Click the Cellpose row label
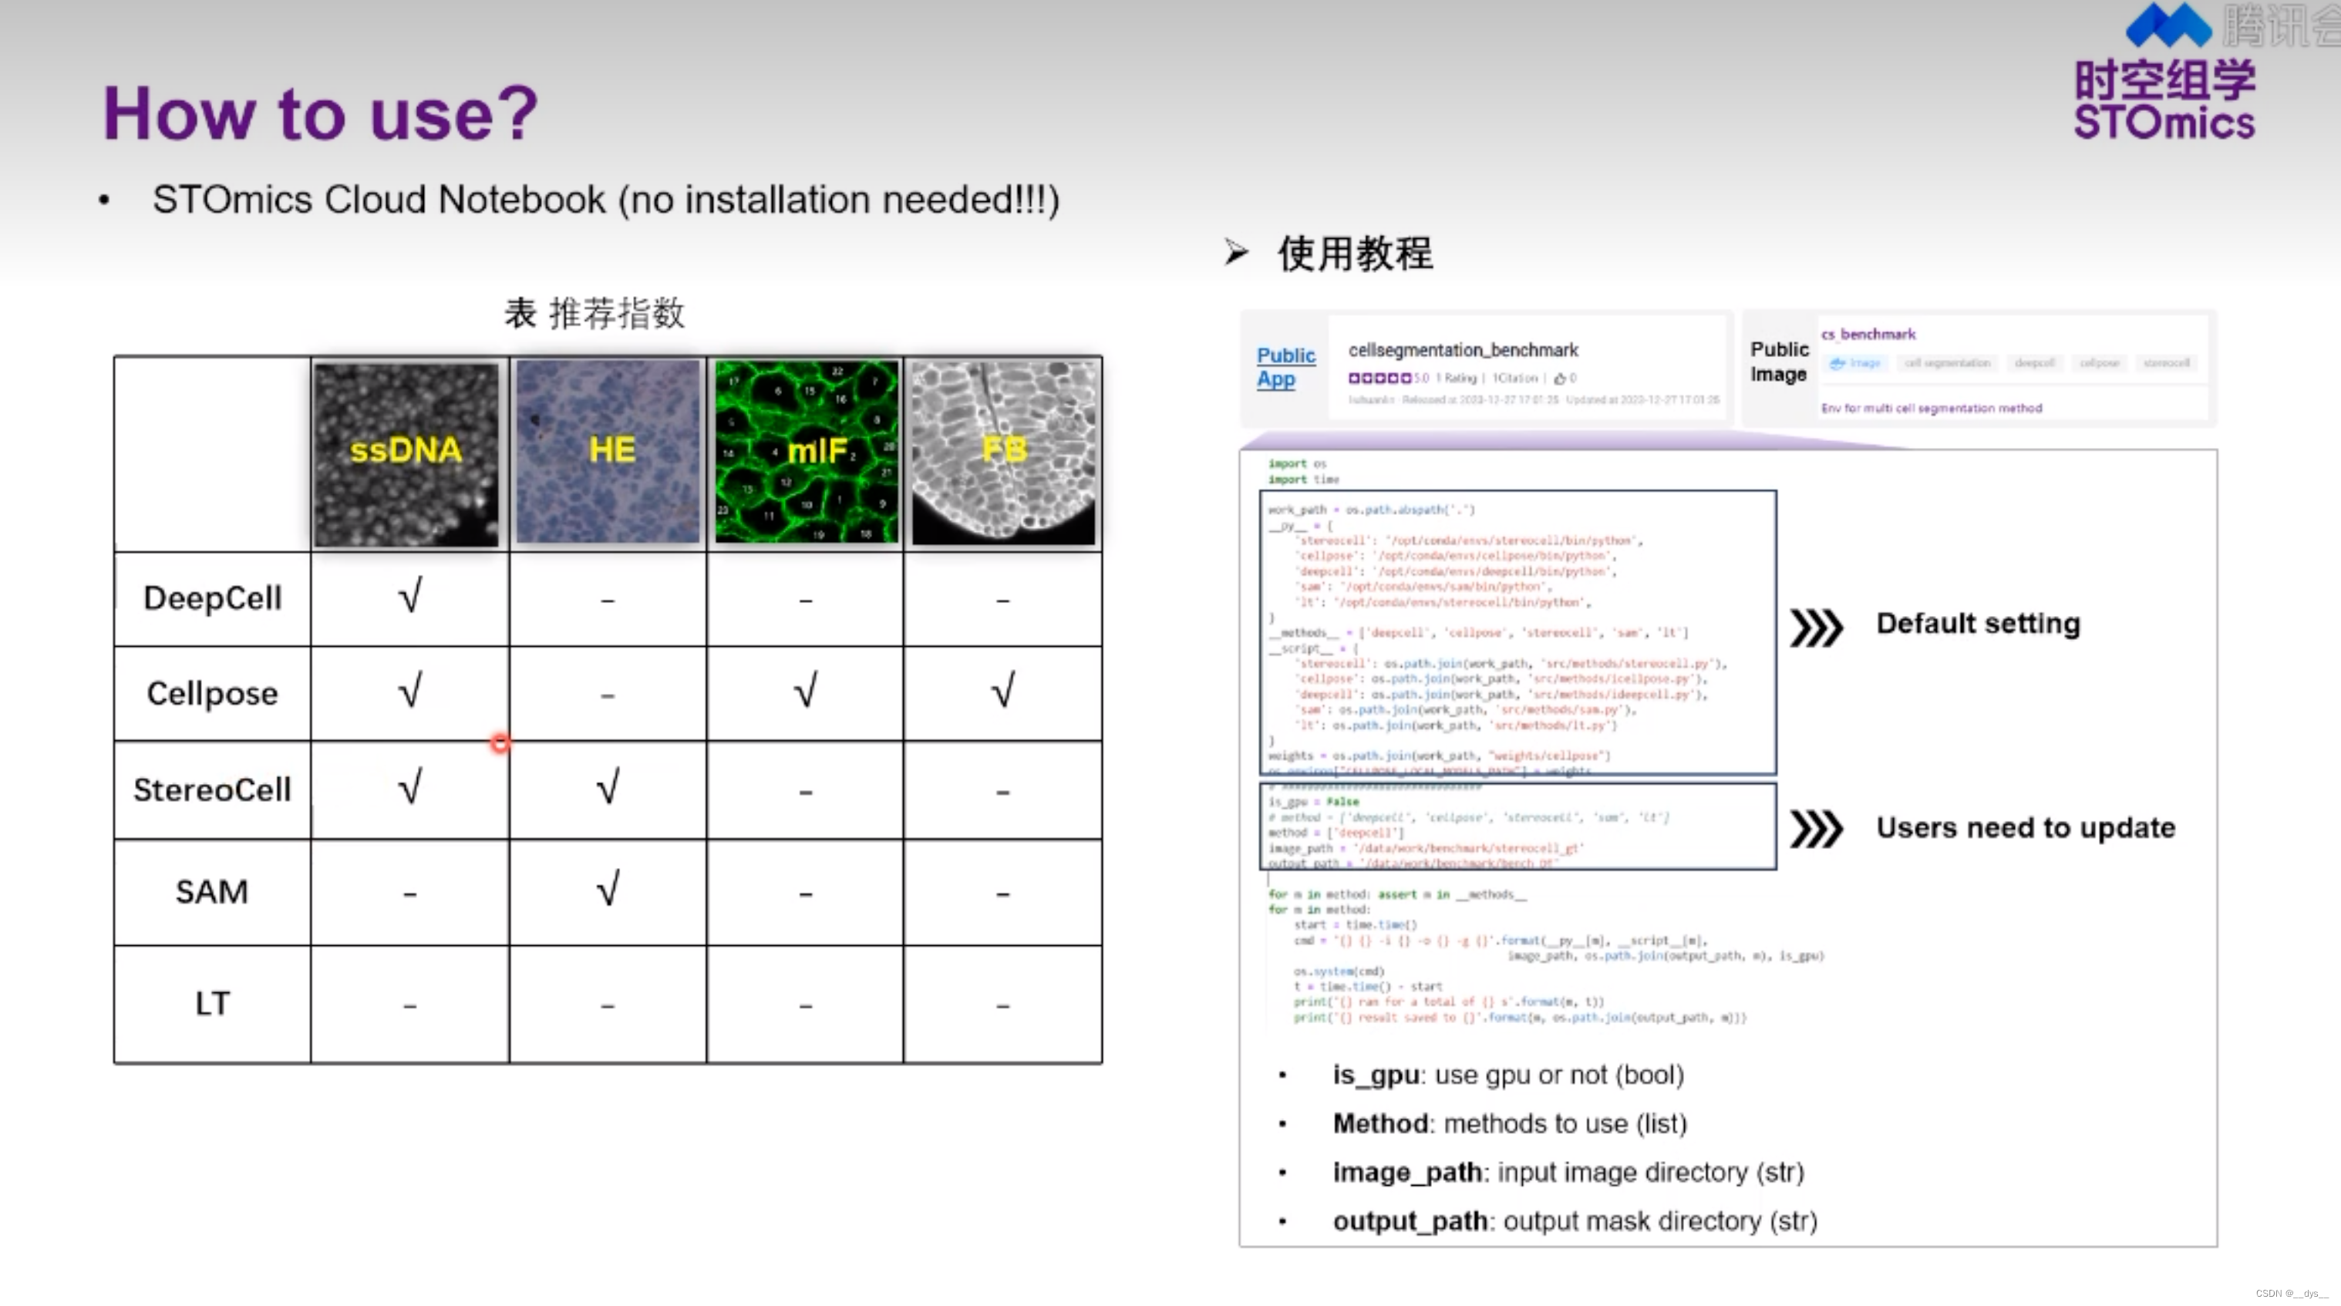The image size is (2341, 1306). coord(213,693)
